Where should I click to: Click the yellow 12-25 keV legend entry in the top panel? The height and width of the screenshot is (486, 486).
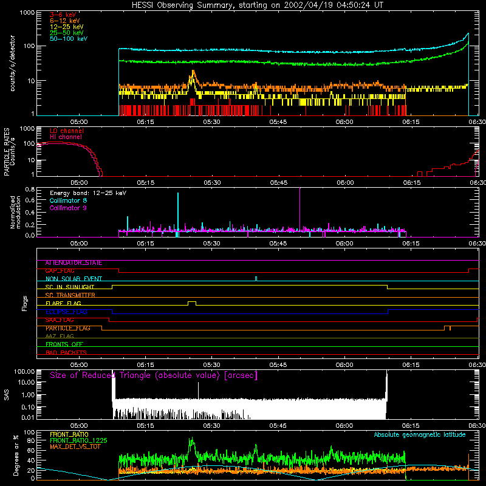(x=67, y=27)
